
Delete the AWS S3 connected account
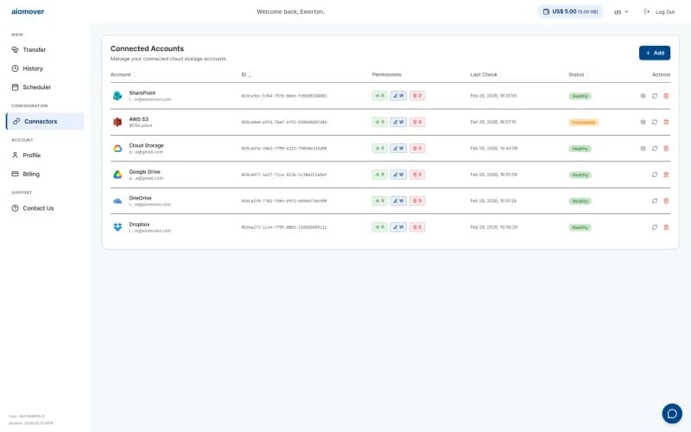click(666, 122)
